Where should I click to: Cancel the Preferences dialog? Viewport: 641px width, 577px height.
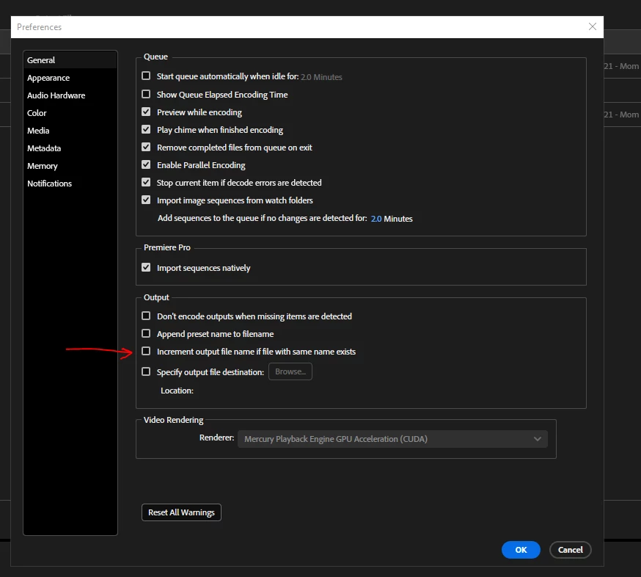[571, 550]
